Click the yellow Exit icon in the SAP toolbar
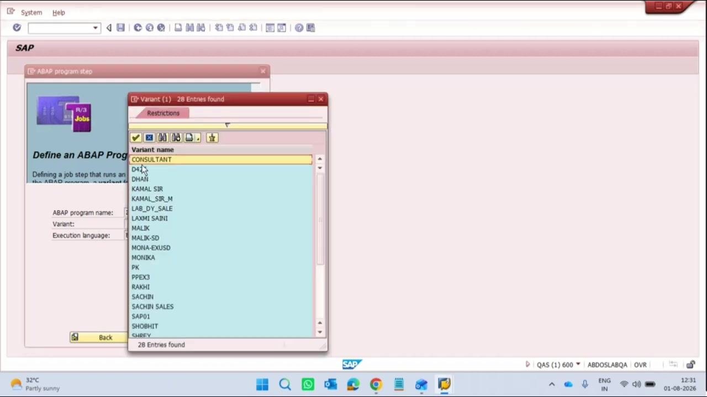Viewport: 707px width, 397px height. [149, 28]
